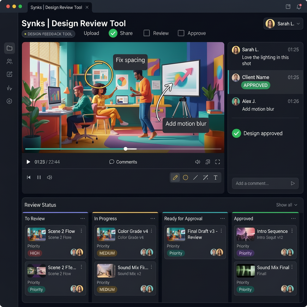Click the Design approved green checkmark
Image resolution: width=307 pixels, height=307 pixels.
[236, 133]
